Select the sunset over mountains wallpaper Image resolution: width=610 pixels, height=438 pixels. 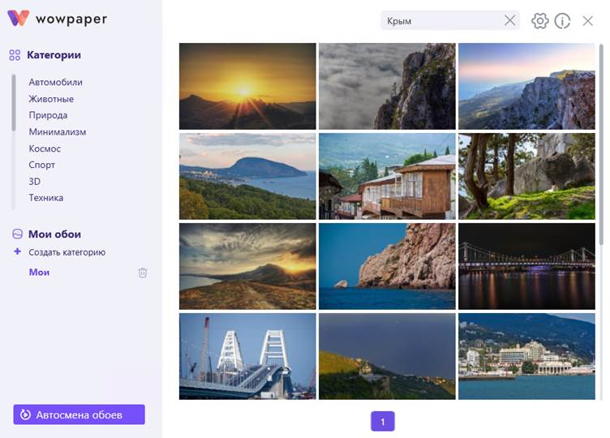click(x=247, y=86)
